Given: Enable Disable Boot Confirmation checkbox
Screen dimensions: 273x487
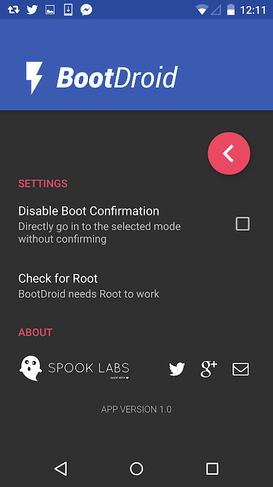Looking at the screenshot, I should click(x=242, y=223).
